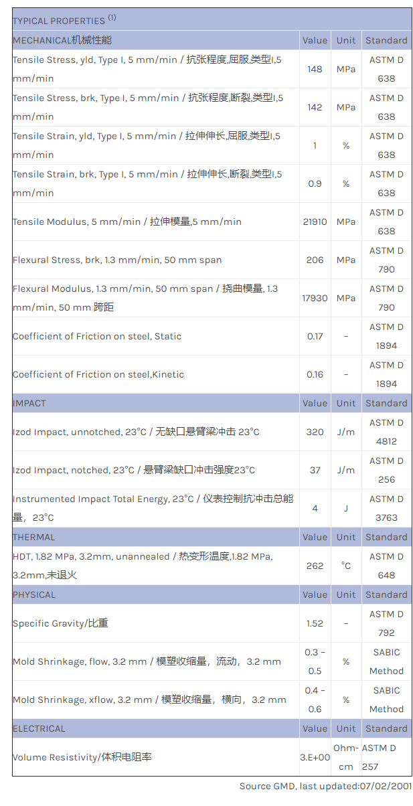This screenshot has height=806, width=413.
Task: Select the Flexural Stress brk row label
Action: tap(117, 260)
